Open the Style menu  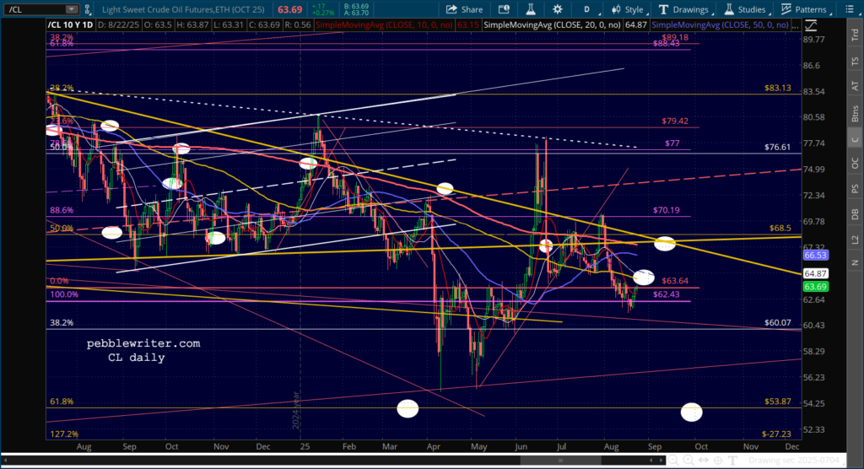[x=629, y=9]
